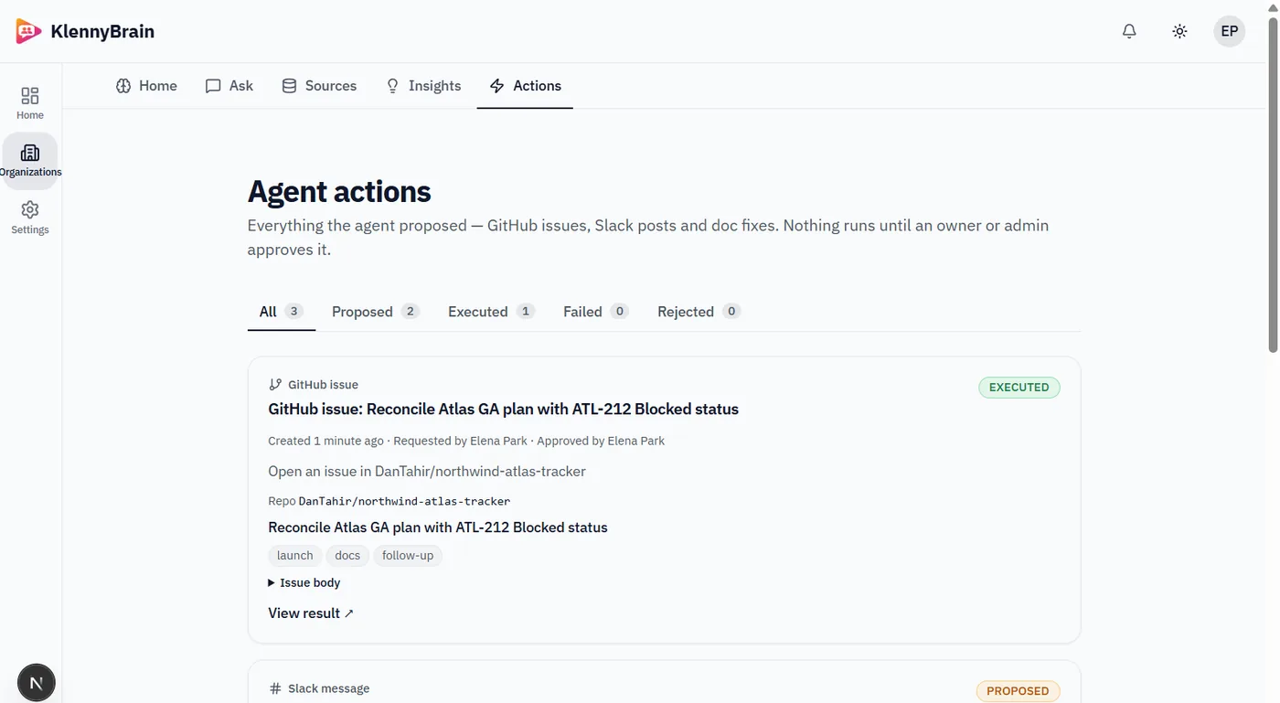Screen dimensions: 1280x703
Task: Open the notifications bell
Action: (1129, 31)
